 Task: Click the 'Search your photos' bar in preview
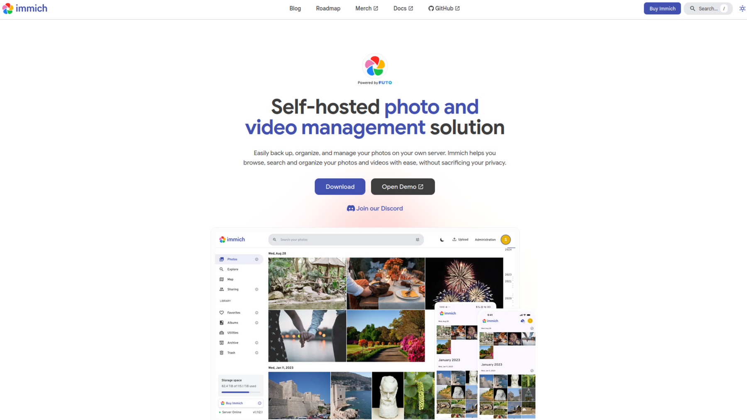(346, 239)
